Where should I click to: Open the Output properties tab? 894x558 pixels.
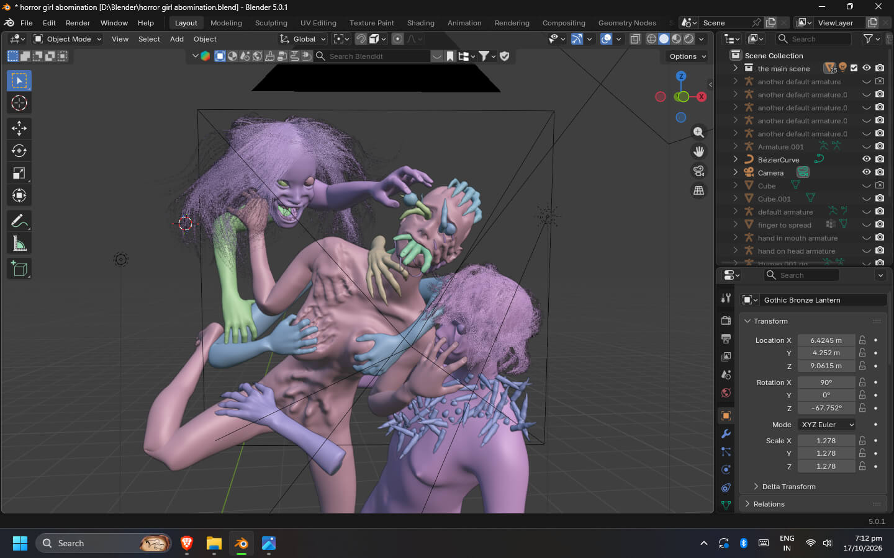click(x=726, y=339)
